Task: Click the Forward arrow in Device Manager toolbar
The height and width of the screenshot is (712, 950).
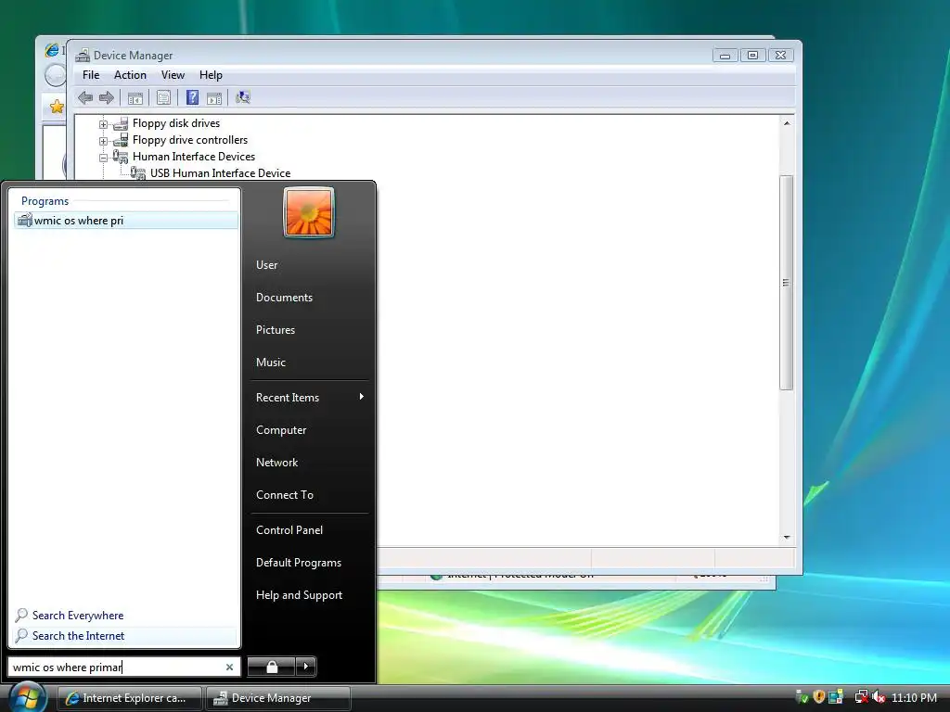Action: 107,97
